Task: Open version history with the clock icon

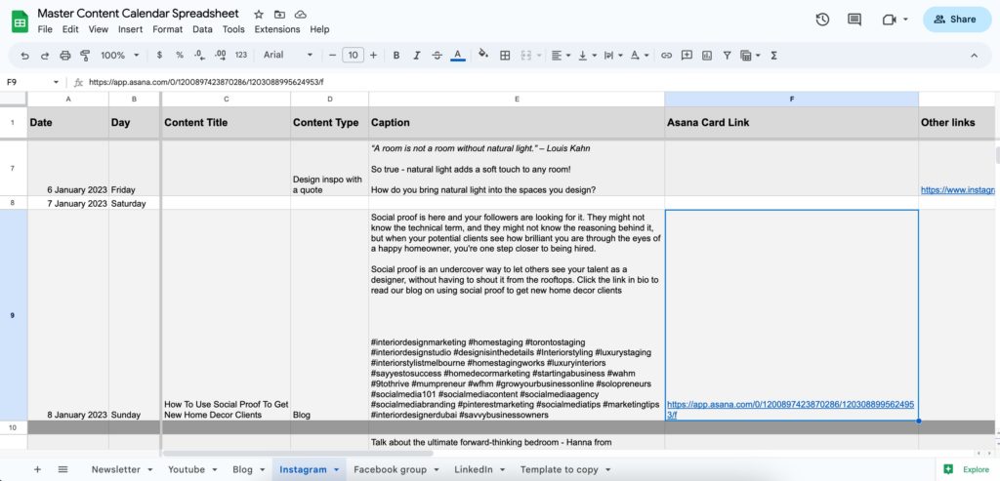Action: coord(822,20)
